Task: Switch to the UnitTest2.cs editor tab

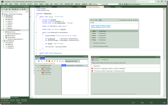Action: [x=107, y=7]
